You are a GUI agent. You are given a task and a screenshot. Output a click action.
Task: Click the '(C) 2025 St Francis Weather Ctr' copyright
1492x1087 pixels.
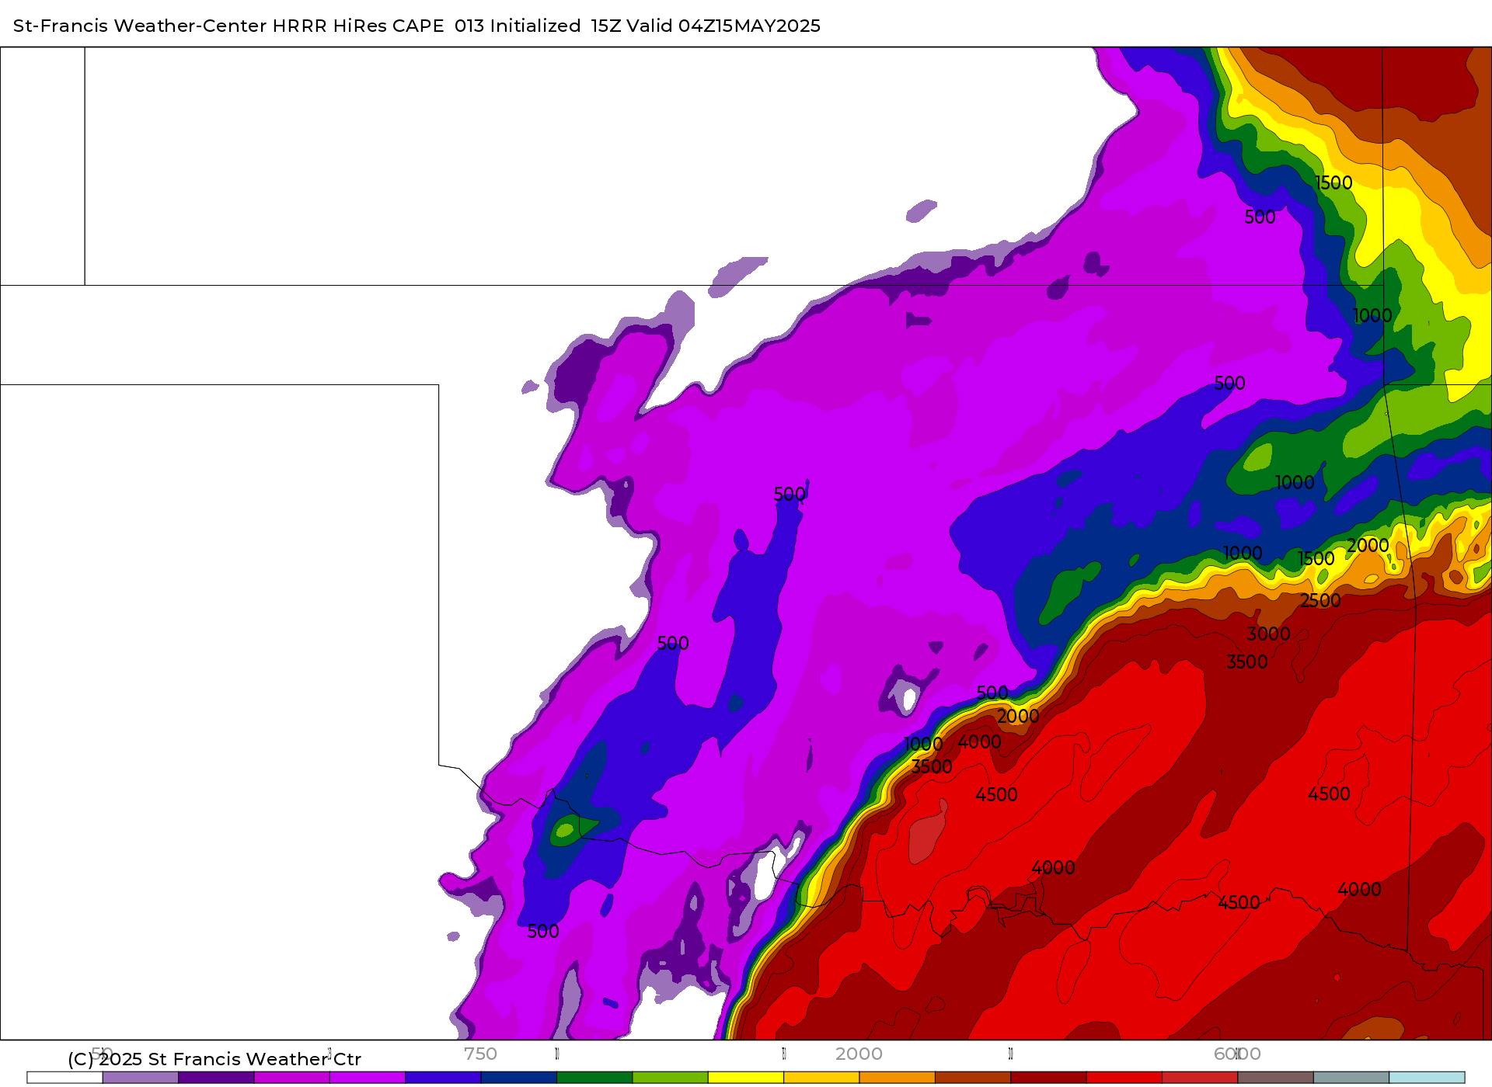[214, 1059]
